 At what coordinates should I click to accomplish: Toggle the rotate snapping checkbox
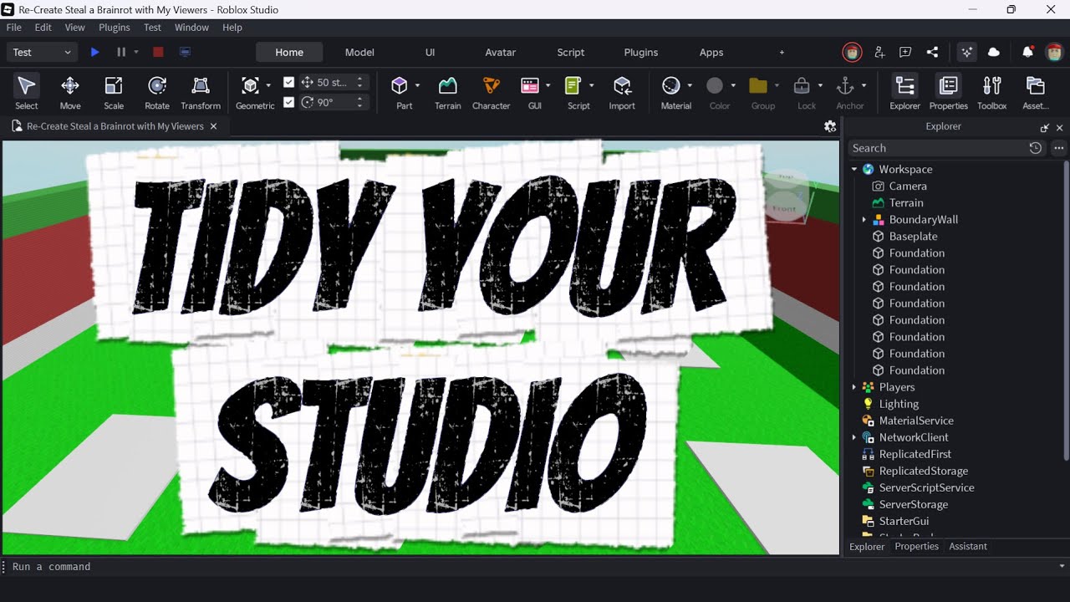289,102
